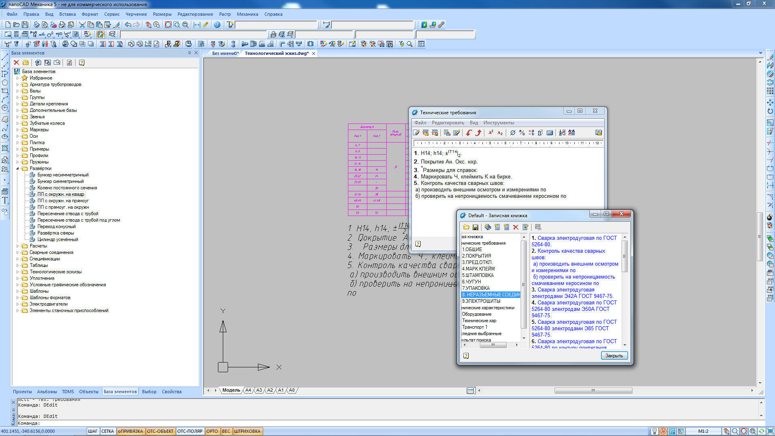Click the red X delete icon in Записная книжка
775x436 pixels.
tap(516, 227)
